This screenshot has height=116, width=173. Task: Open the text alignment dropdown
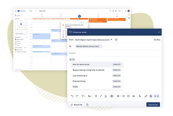click(x=119, y=96)
